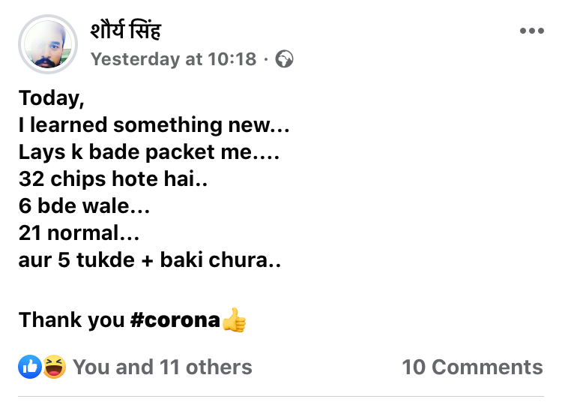Open the three-dot post options menu

[531, 31]
